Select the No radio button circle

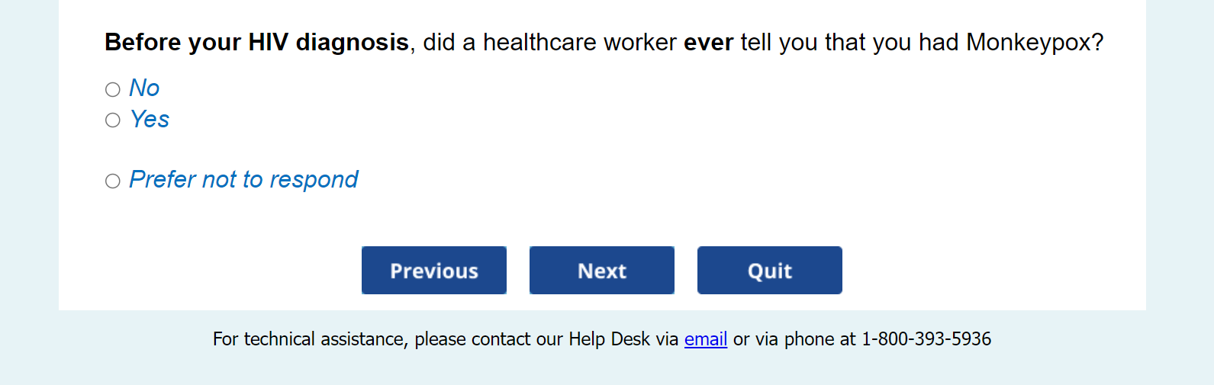[x=113, y=90]
